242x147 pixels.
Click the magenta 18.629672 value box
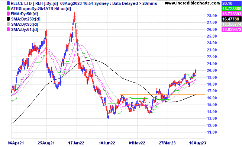(x=231, y=29)
